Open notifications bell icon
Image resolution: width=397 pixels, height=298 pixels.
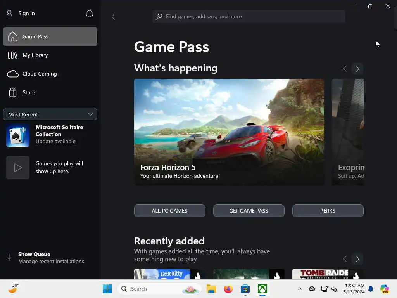(90, 14)
